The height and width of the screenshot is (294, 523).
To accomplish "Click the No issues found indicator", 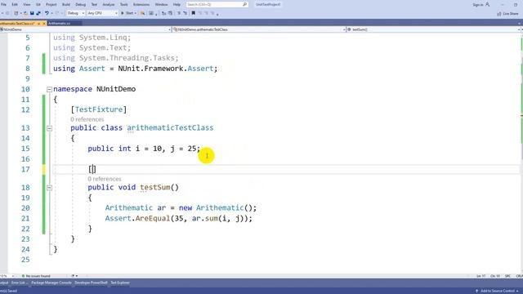I will point(36,276).
